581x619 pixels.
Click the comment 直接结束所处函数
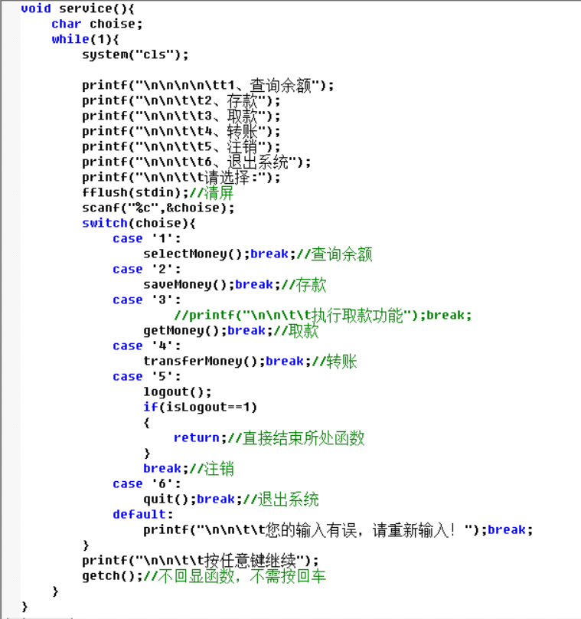(295, 438)
